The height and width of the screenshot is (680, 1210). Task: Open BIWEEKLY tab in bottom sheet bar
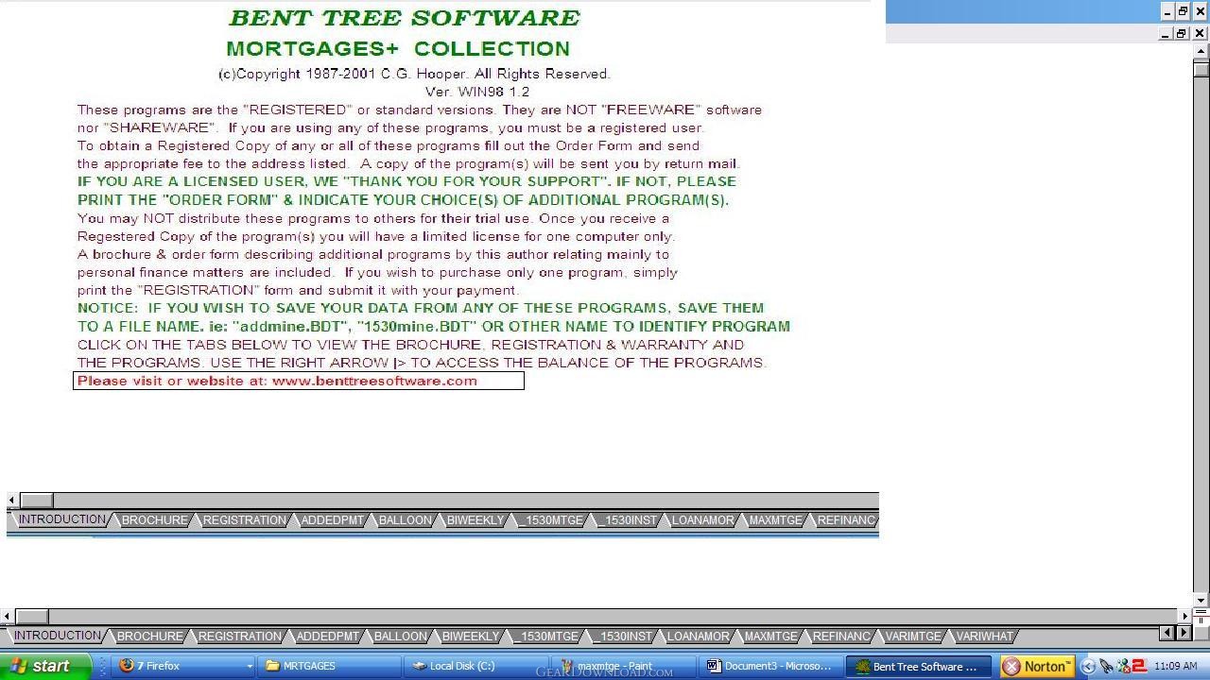pos(470,637)
